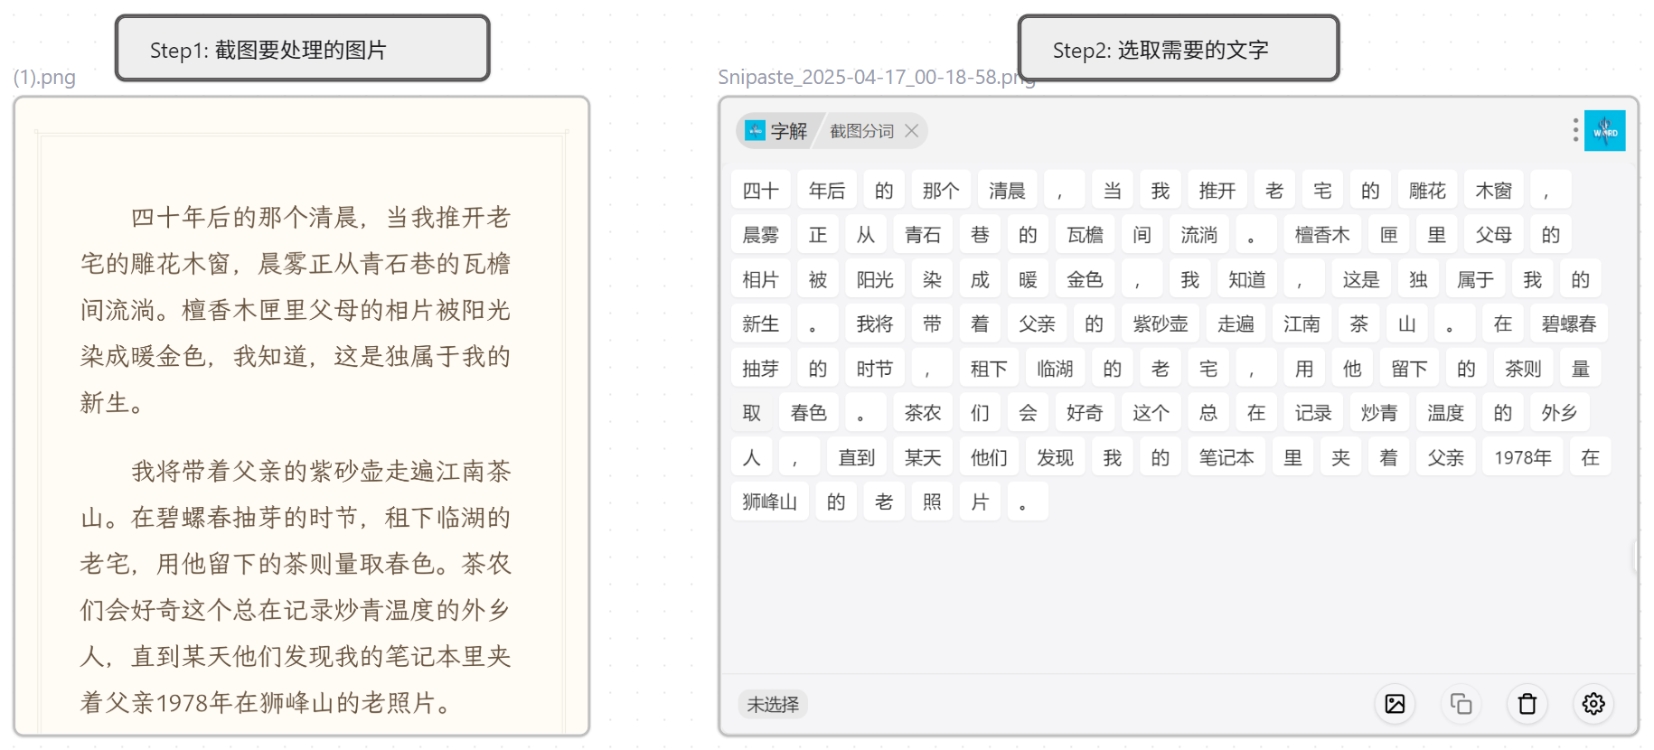Select the word chip 新生
The height and width of the screenshot is (750, 1654).
pyautogui.click(x=760, y=323)
